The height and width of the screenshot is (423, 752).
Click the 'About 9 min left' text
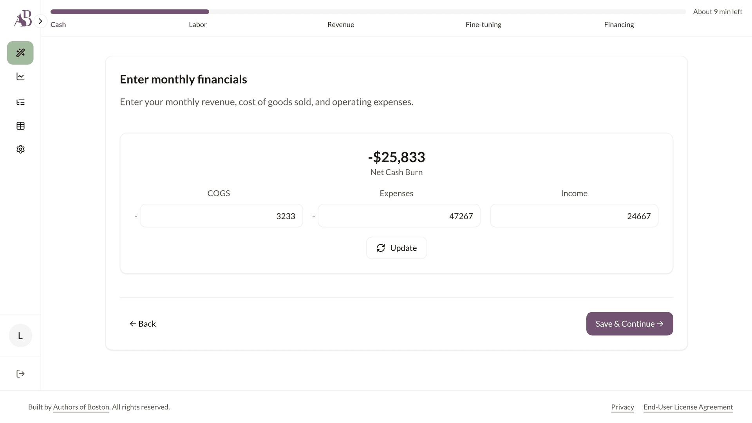[x=718, y=12]
